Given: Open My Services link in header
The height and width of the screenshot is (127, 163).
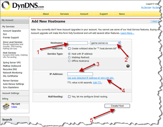Looking at the screenshot, I should point(146,8).
